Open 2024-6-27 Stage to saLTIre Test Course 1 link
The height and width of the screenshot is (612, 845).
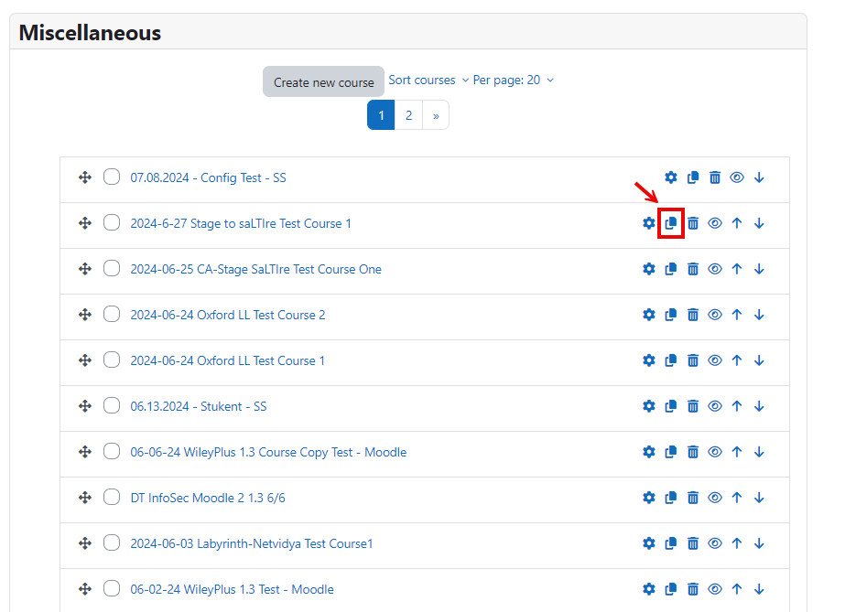tap(241, 223)
